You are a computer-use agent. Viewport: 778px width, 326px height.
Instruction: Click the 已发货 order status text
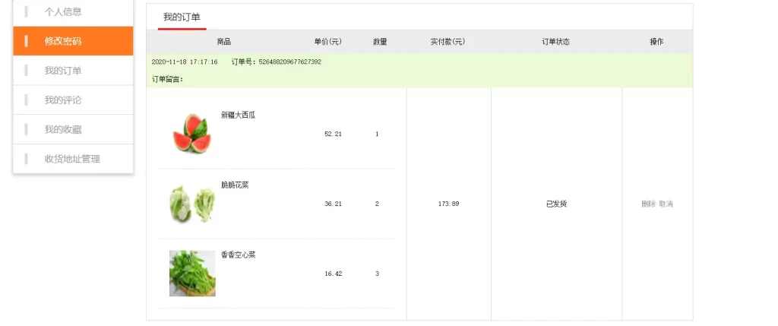(x=556, y=204)
